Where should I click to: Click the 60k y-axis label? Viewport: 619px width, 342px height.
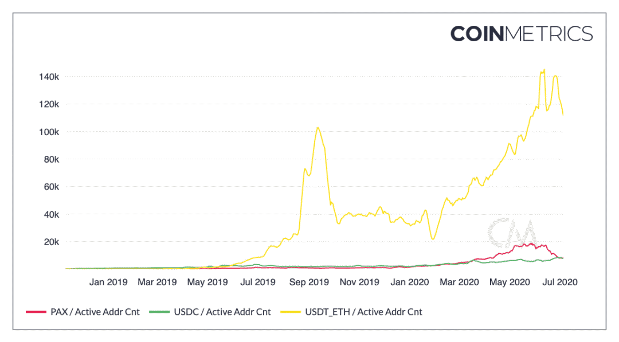pos(52,187)
